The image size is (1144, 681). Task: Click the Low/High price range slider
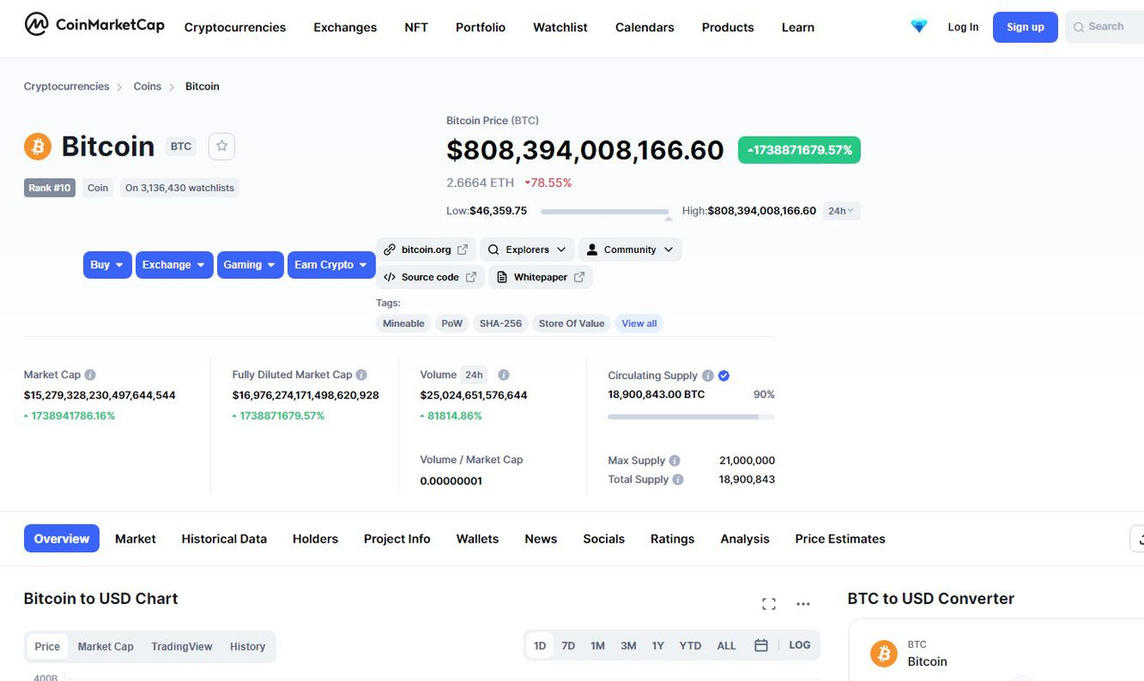coord(605,212)
